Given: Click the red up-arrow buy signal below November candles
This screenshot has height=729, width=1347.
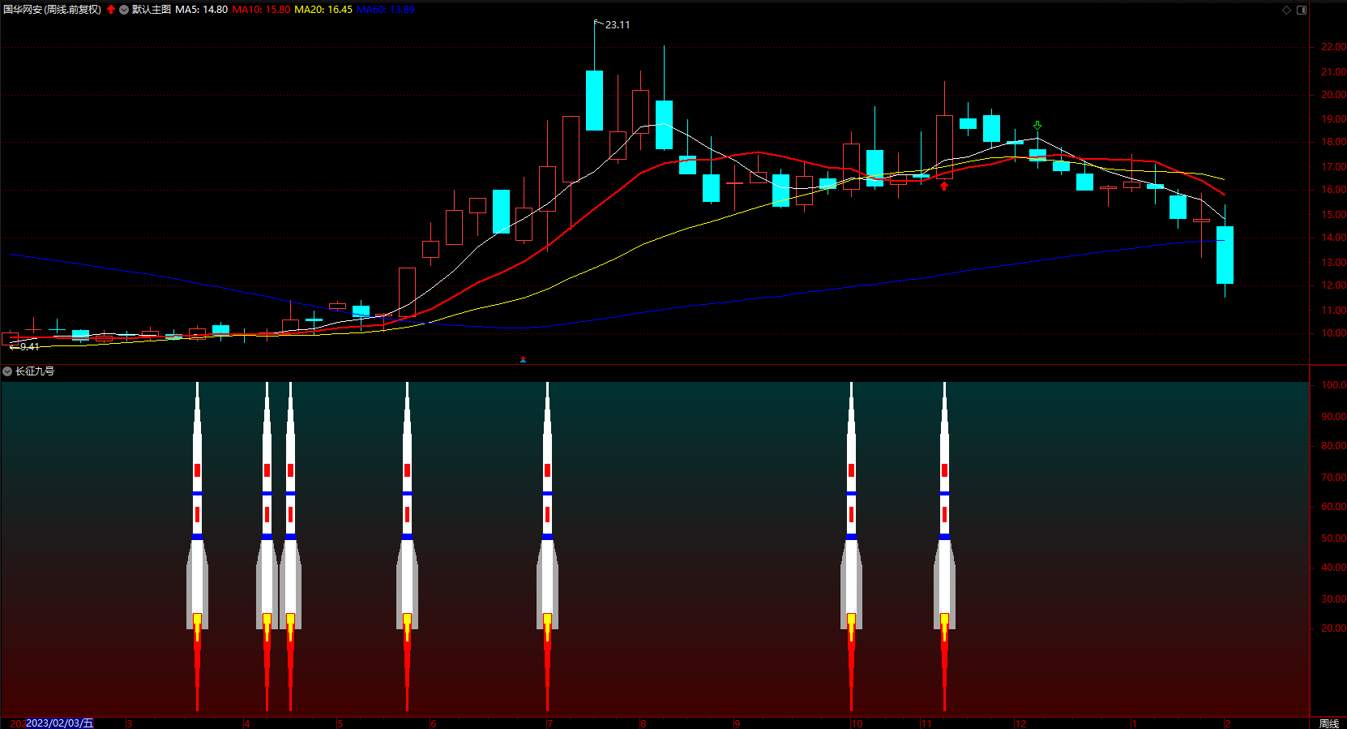Looking at the screenshot, I should click(944, 186).
